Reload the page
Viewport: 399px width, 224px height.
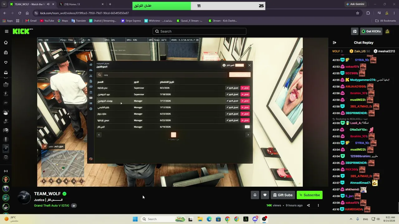point(20,13)
